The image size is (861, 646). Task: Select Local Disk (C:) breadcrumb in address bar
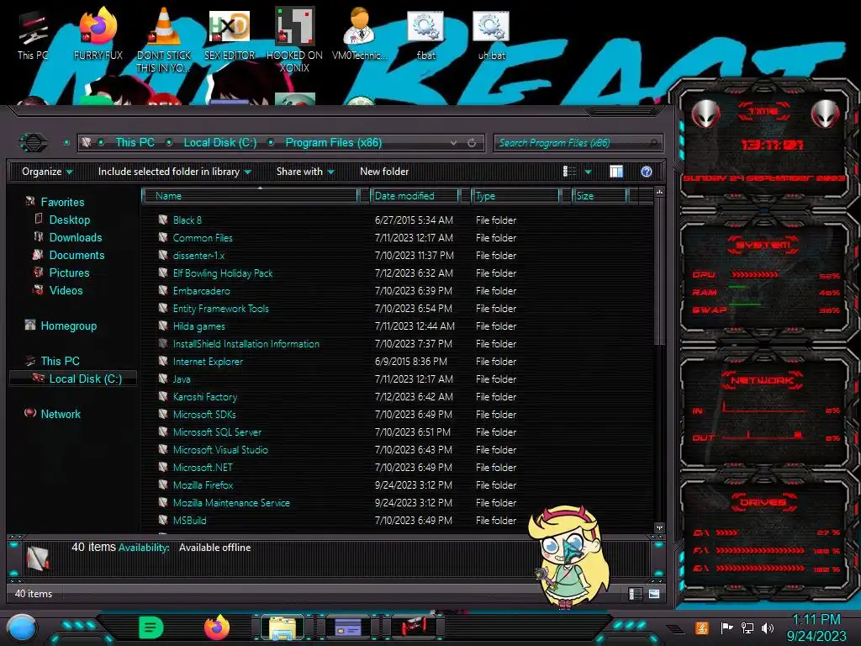coord(220,143)
